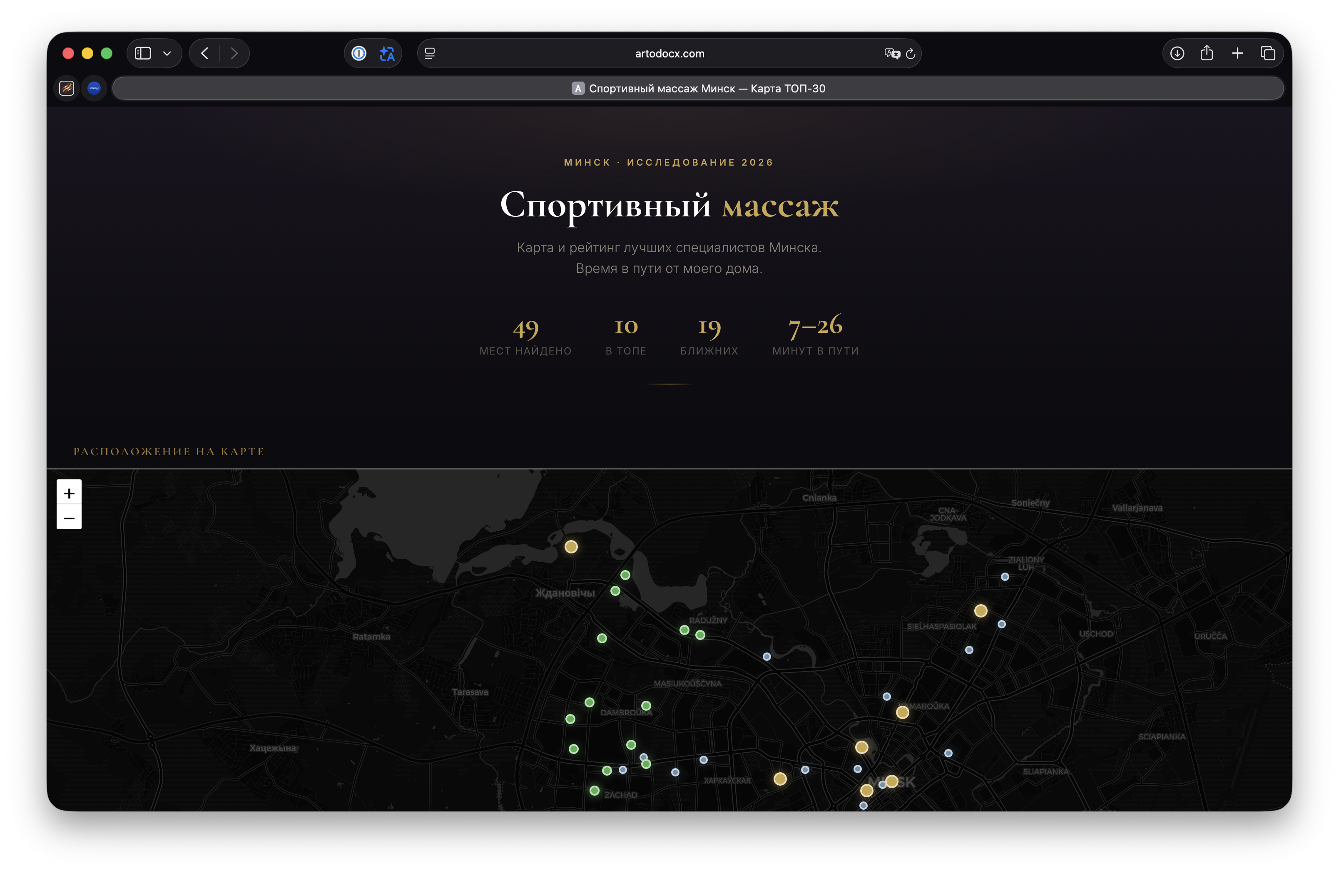Go back to the previous page

tap(205, 53)
